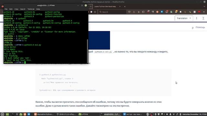The width and height of the screenshot is (207, 116).
Task: Click the Помощь link on the page
Action: (200, 27)
